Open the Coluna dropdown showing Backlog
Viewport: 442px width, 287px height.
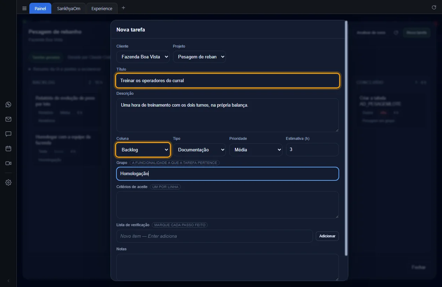pyautogui.click(x=143, y=150)
